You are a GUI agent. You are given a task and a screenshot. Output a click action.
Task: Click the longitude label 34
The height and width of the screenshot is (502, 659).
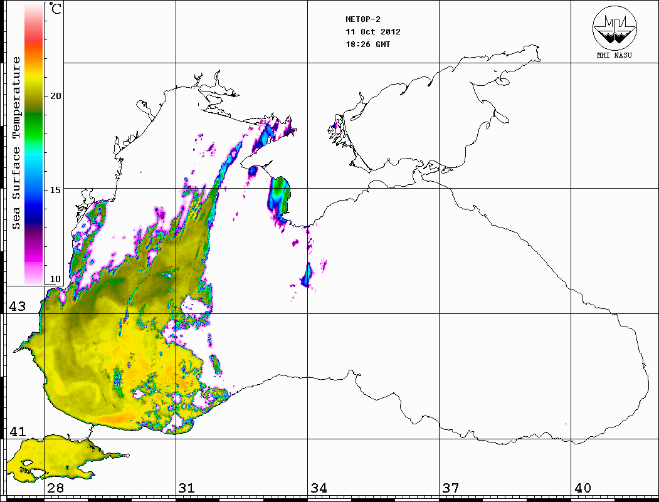point(319,488)
